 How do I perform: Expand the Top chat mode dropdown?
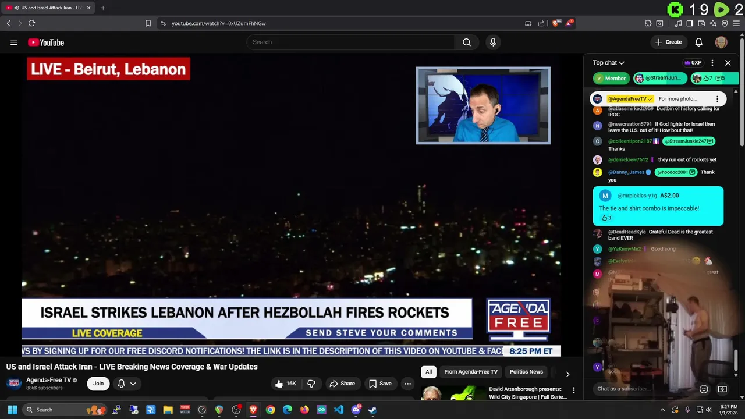(x=609, y=63)
